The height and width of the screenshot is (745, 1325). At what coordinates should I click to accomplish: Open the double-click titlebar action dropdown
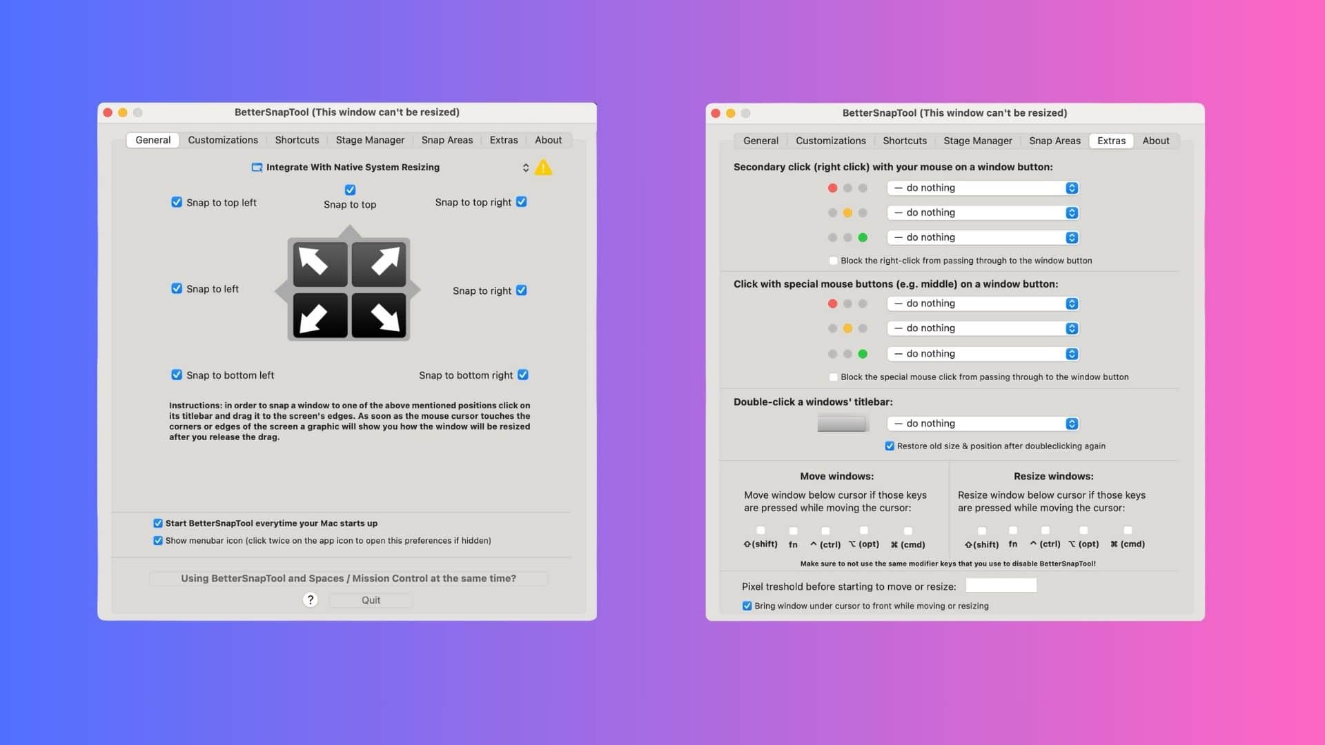(x=982, y=423)
